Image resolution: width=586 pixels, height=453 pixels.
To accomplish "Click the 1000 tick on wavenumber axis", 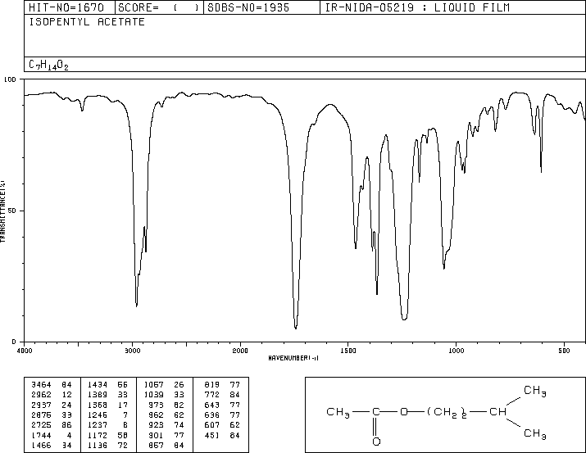I will click(456, 351).
